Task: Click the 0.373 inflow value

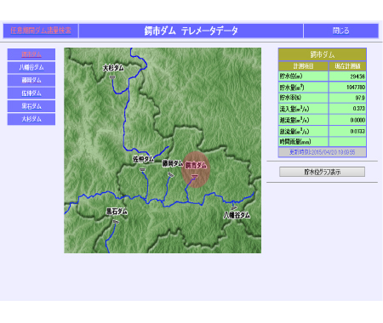Action: [359, 109]
